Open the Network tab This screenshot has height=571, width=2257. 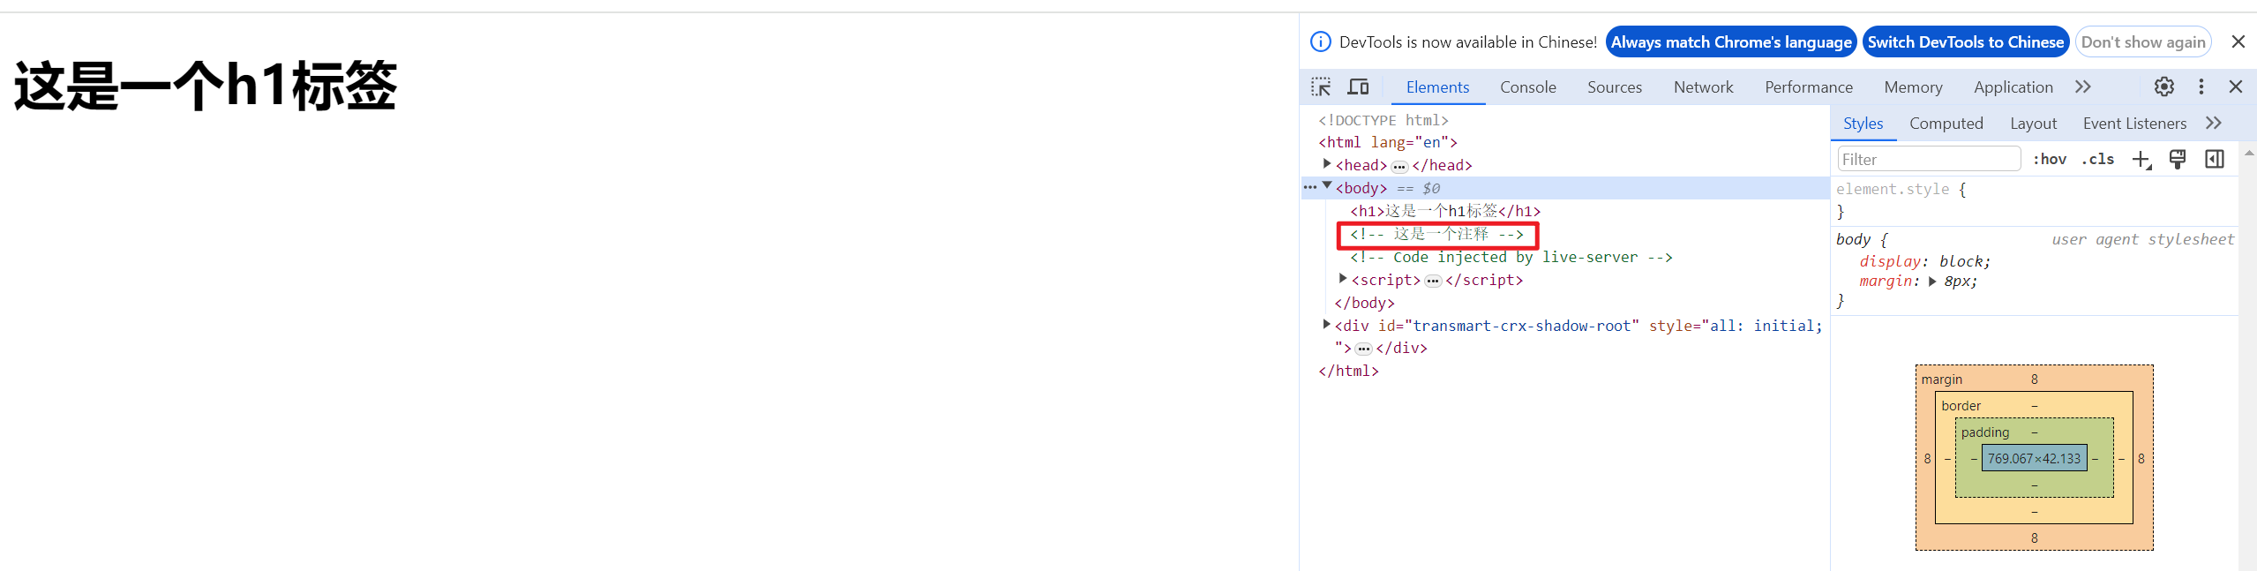1703,86
